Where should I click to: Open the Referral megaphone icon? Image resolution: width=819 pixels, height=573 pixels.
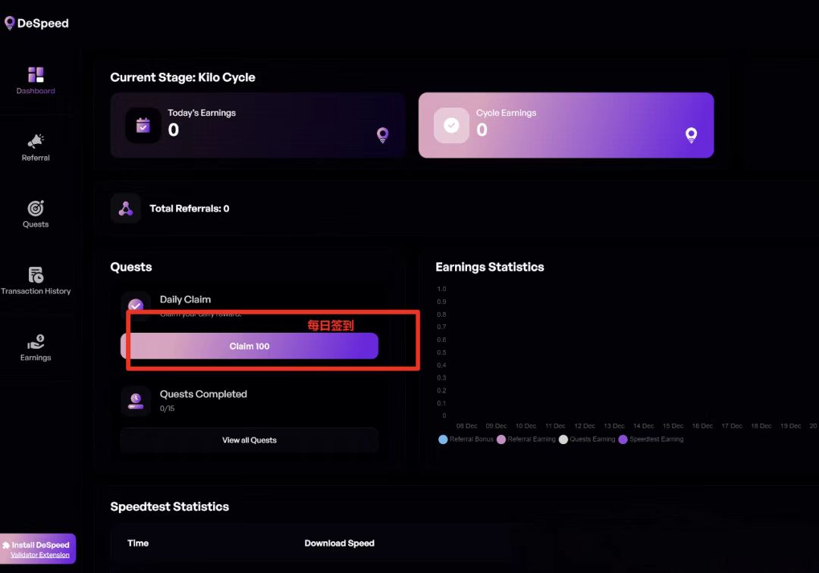click(36, 141)
